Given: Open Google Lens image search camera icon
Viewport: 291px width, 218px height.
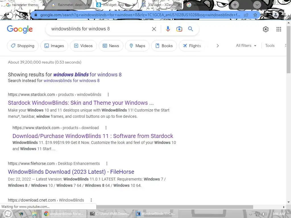Looking at the screenshot, I should tap(179, 29).
